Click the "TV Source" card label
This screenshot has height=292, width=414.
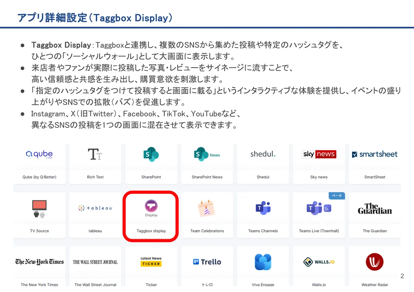tap(39, 231)
